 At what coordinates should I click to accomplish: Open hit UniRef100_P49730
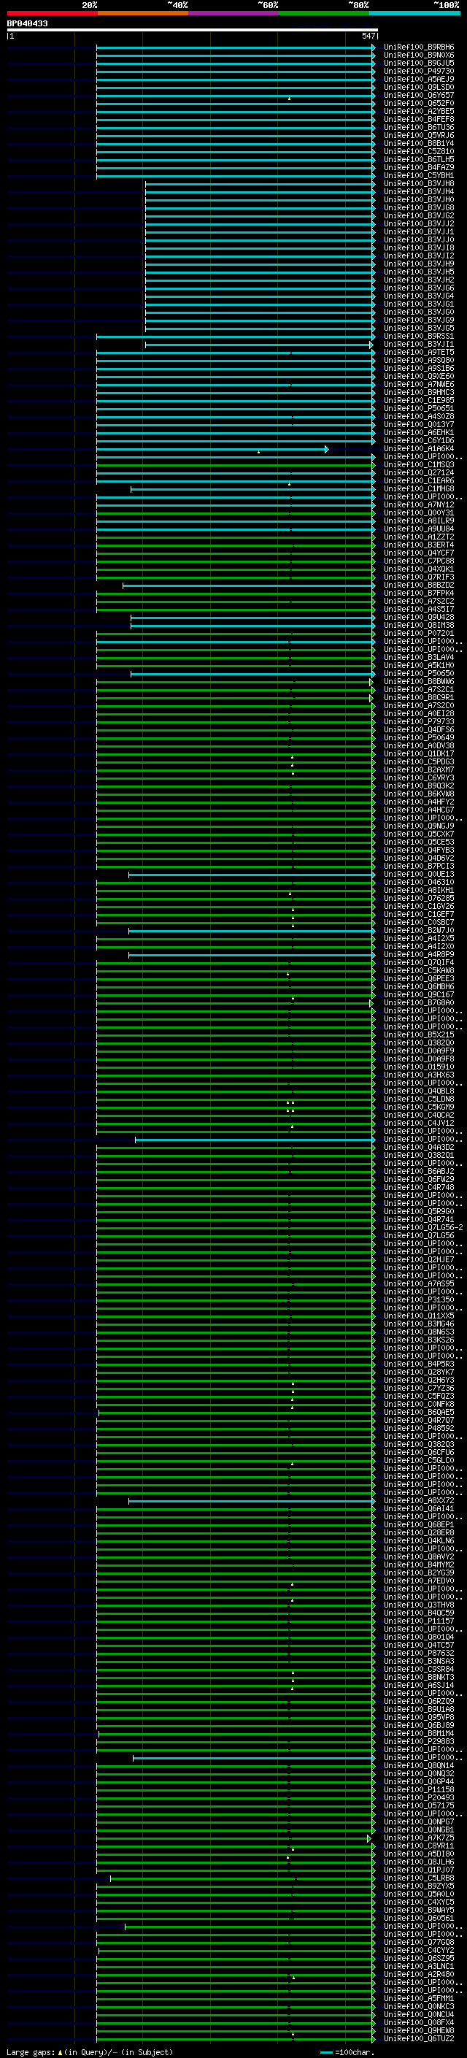(x=419, y=71)
